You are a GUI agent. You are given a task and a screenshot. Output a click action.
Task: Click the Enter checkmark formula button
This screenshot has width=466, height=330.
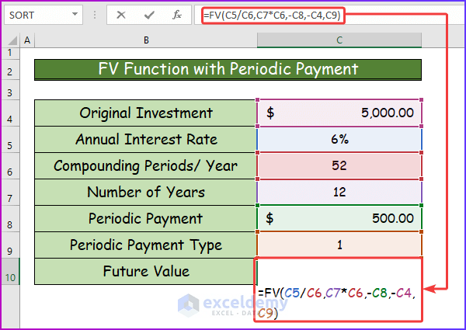(149, 15)
